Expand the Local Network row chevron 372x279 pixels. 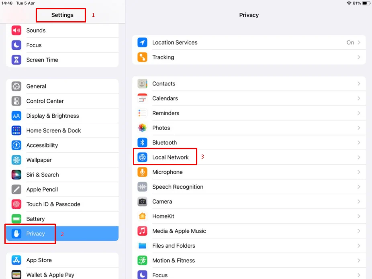coord(359,157)
